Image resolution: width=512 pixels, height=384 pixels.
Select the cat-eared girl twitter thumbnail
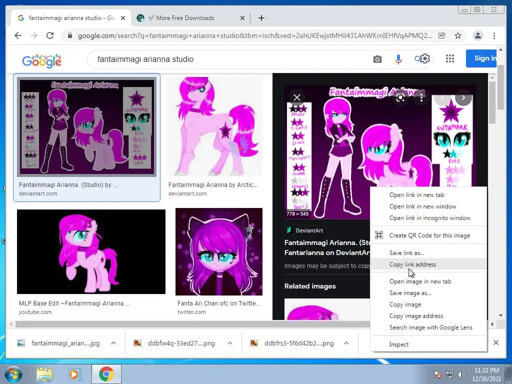click(x=219, y=252)
